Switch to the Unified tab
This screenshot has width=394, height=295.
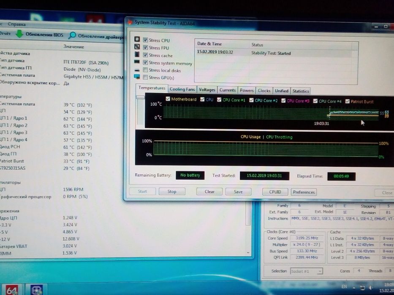click(281, 91)
